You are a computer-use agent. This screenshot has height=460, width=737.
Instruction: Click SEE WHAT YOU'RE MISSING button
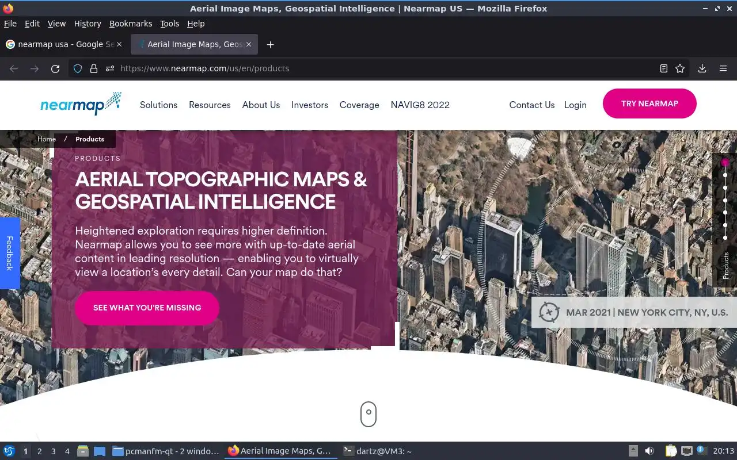pyautogui.click(x=147, y=308)
